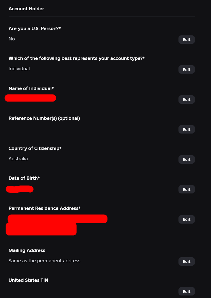The height and width of the screenshot is (298, 211).
Task: Click the Account Holder section heading
Action: pyautogui.click(x=26, y=9)
